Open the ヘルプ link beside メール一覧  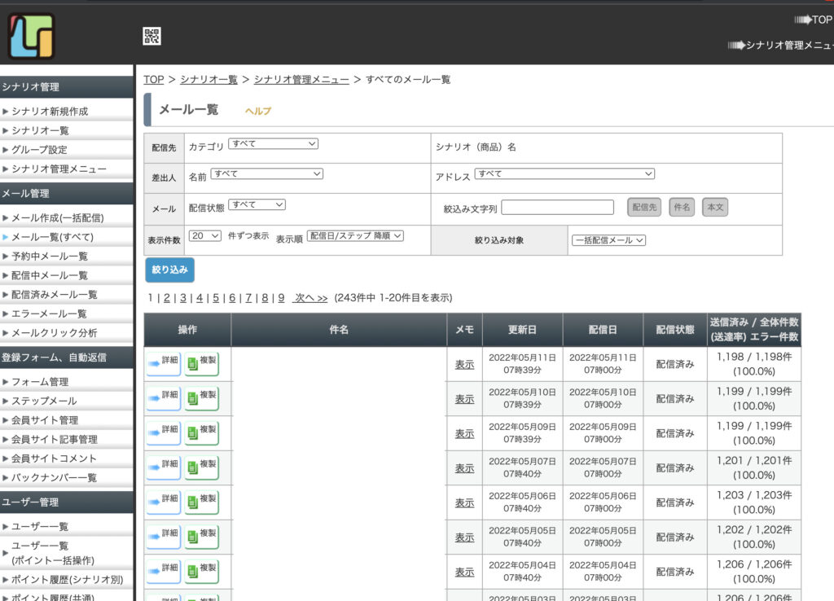pos(258,111)
